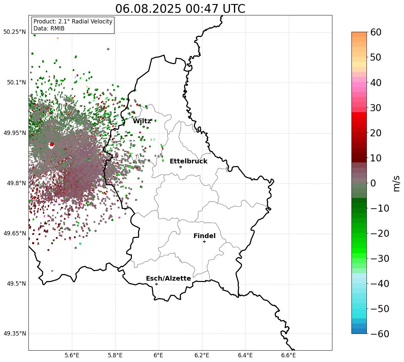Click the colorbar tick label 0
Screen dimensions: 404x362
point(373,183)
